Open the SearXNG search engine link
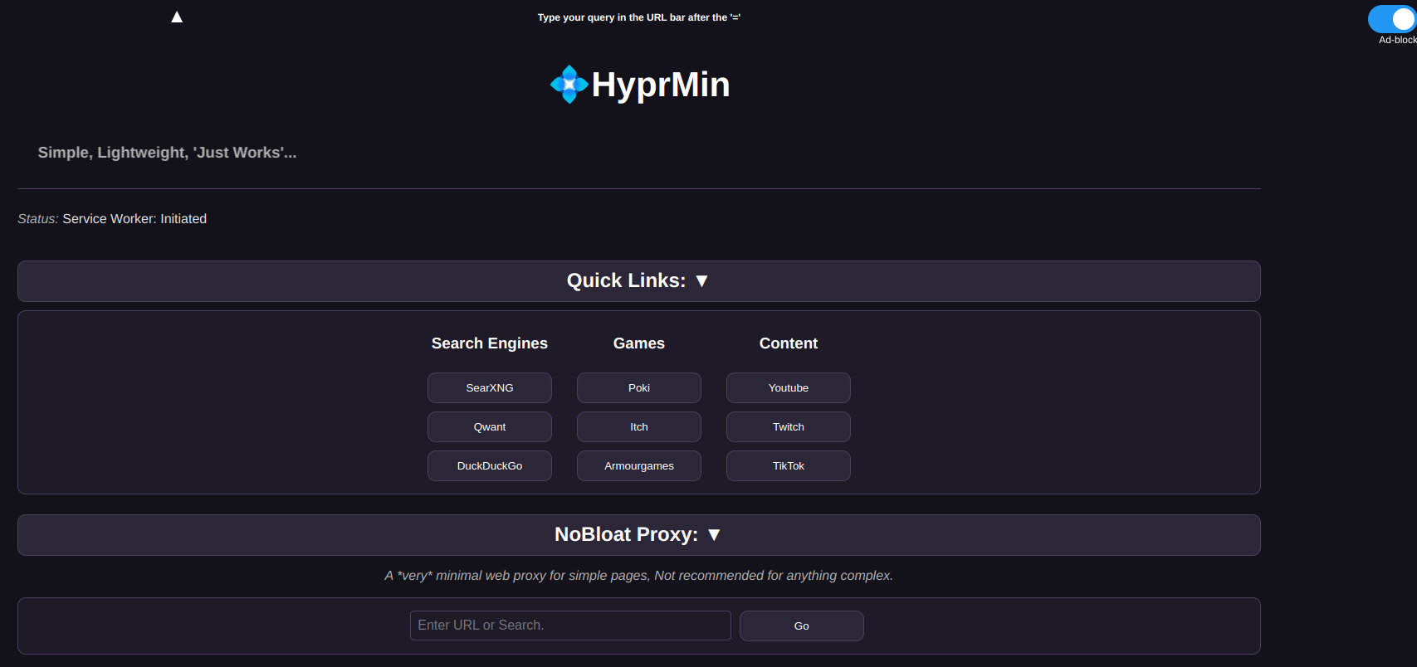Screen dimensions: 1417x667 (x=489, y=388)
